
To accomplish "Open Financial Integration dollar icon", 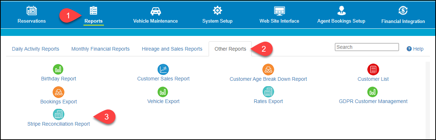I will (403, 11).
